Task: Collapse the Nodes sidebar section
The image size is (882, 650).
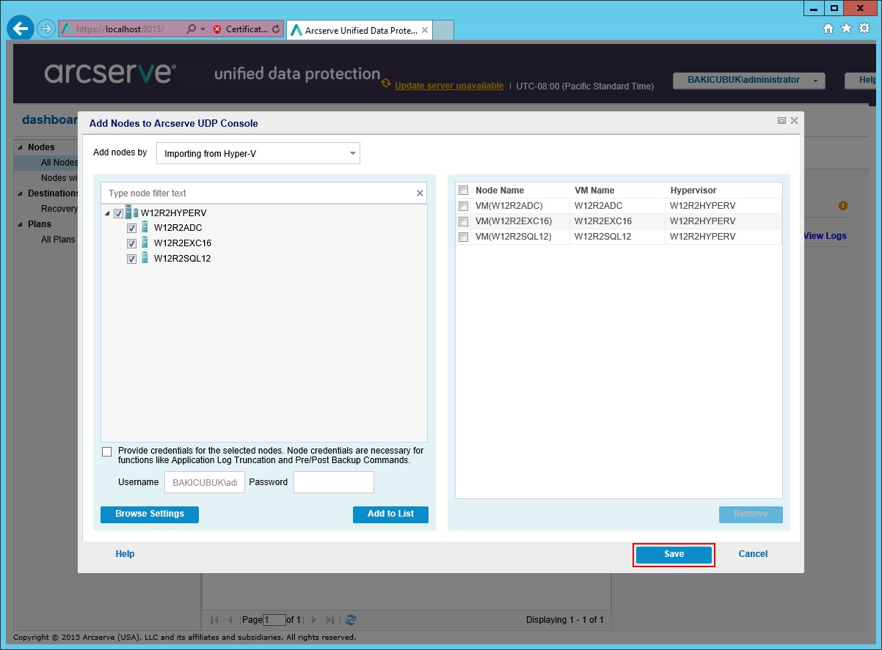Action: tap(21, 147)
